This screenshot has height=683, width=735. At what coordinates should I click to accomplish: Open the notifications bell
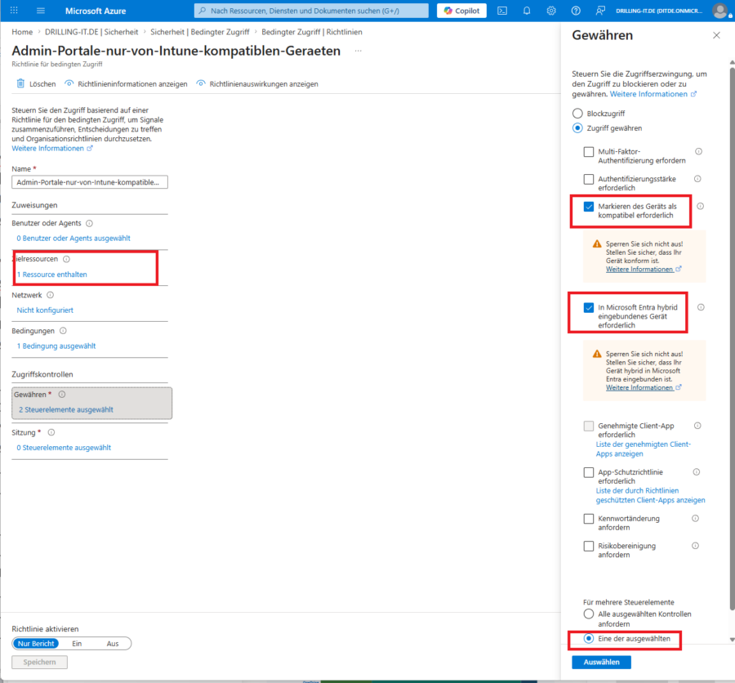coord(527,11)
